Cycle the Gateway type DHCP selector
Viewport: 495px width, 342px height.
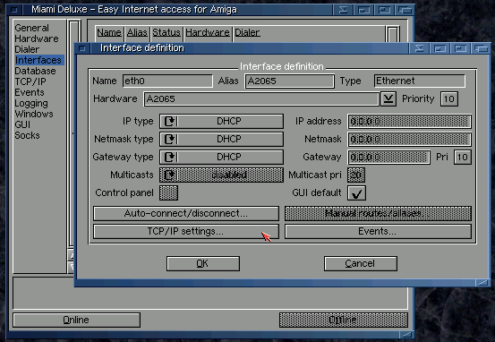tap(221, 157)
